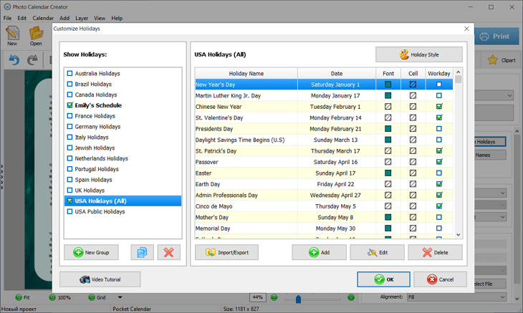Click the duplicate holiday group icon

click(142, 252)
